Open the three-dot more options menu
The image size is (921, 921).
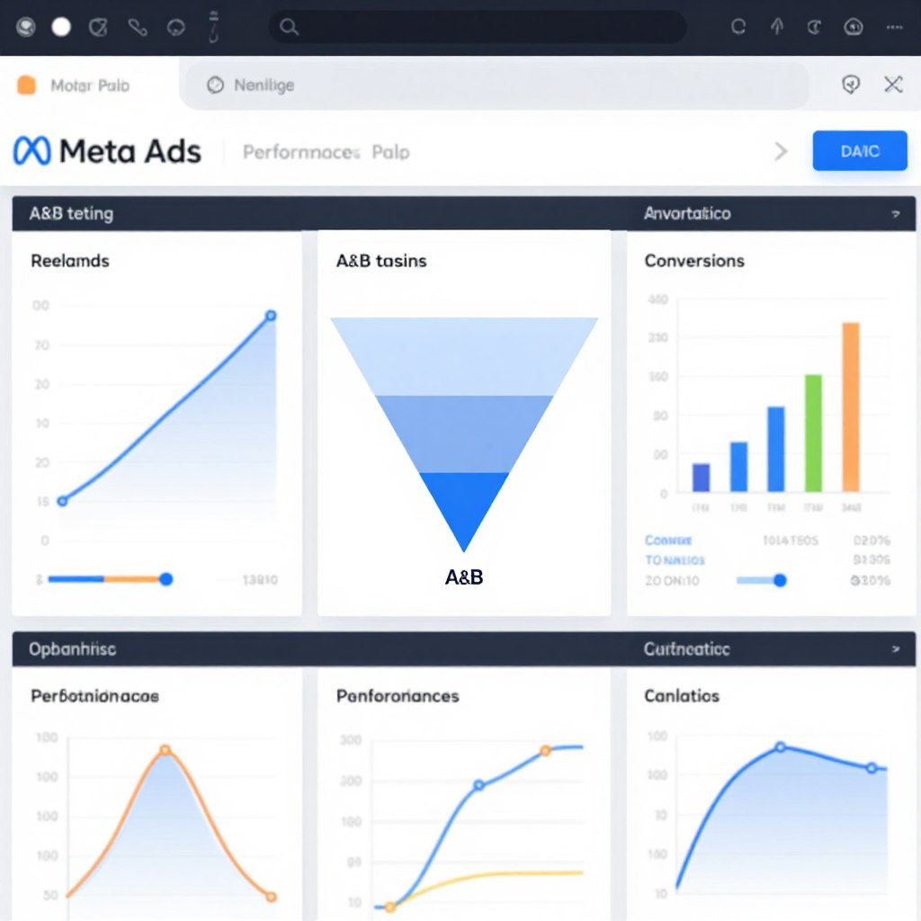pos(893,27)
